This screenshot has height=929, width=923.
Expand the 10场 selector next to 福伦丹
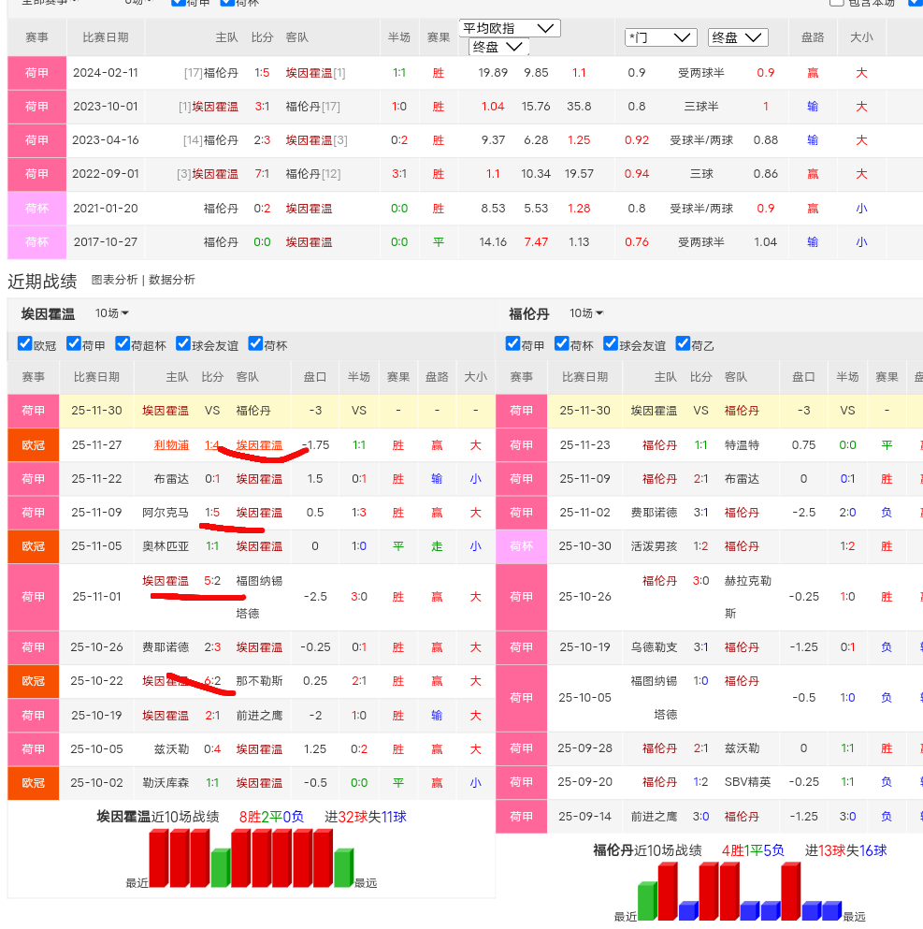point(586,313)
